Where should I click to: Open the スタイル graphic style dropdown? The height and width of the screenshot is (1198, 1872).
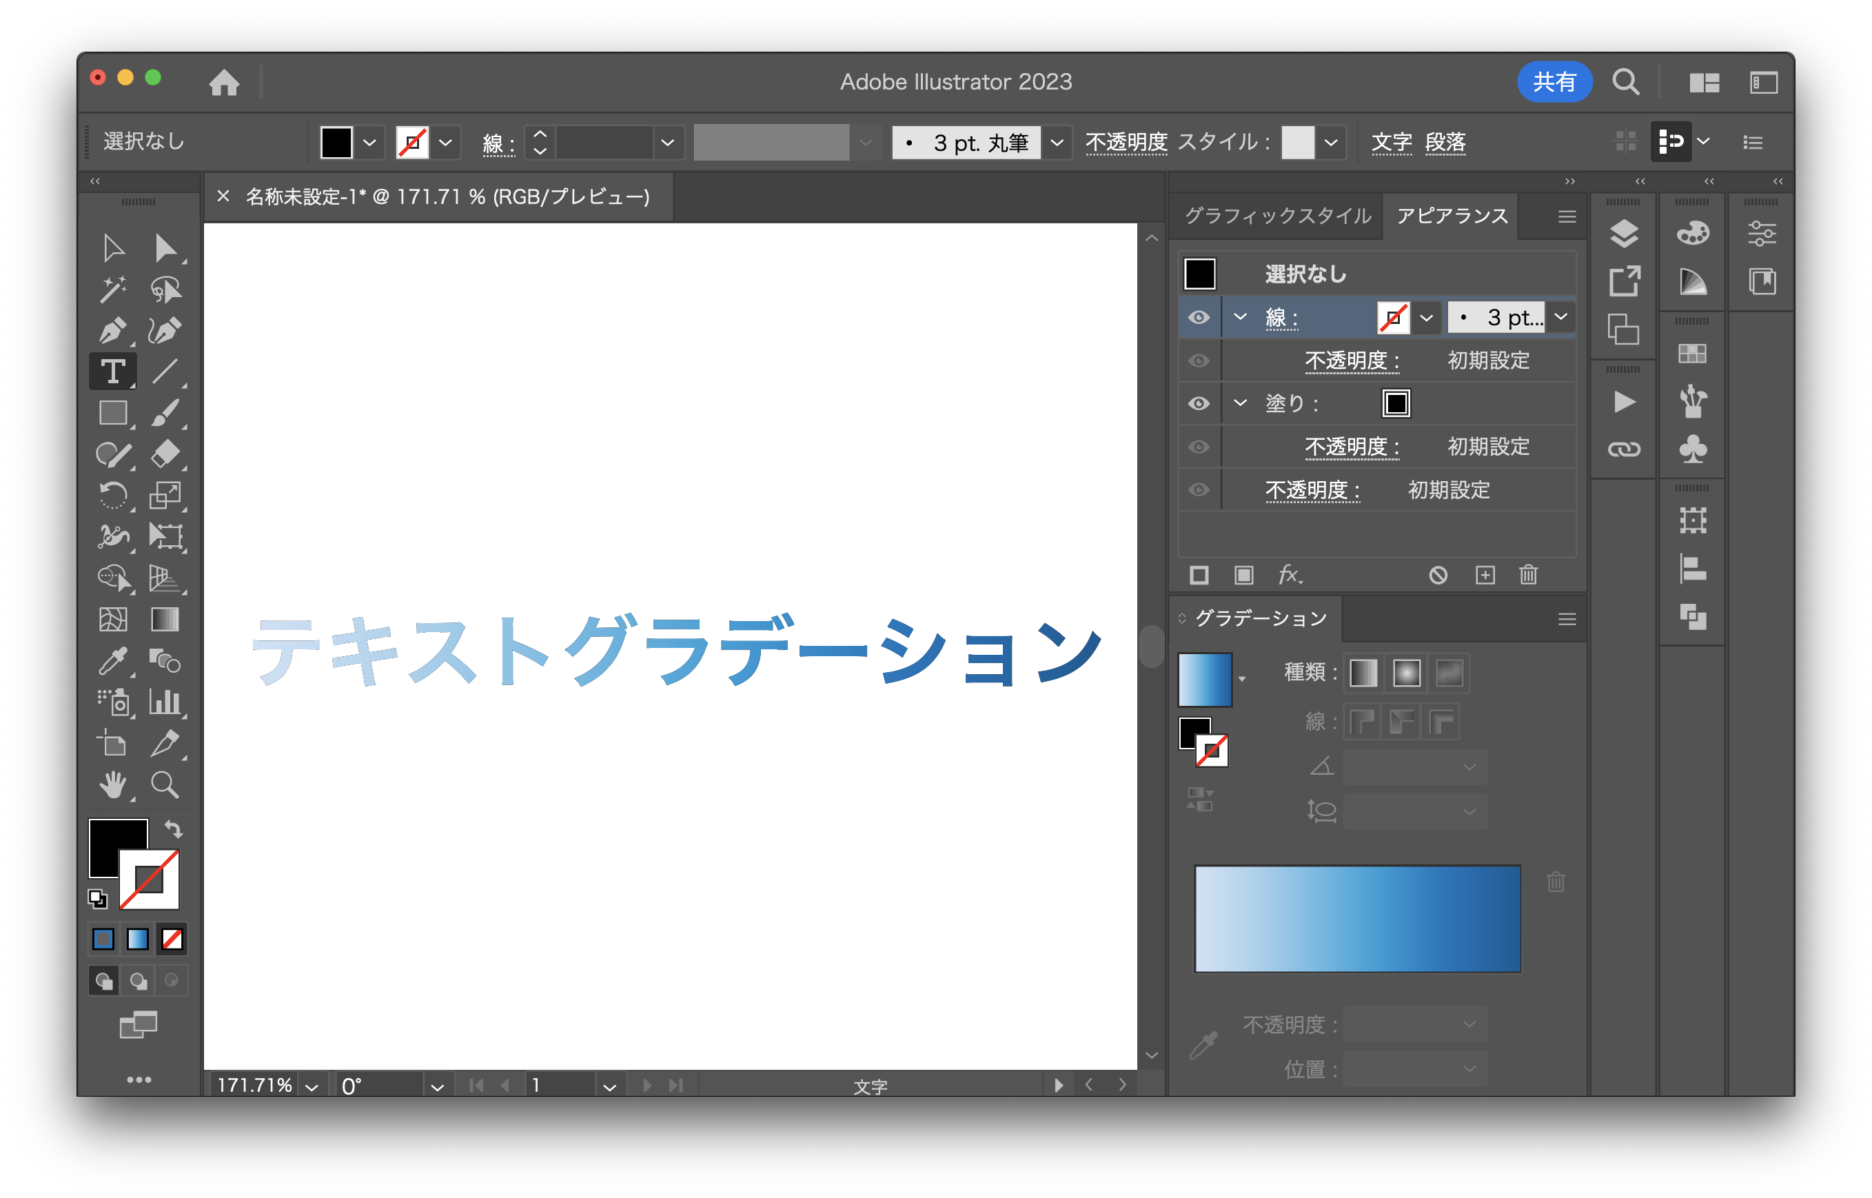(x=1331, y=143)
